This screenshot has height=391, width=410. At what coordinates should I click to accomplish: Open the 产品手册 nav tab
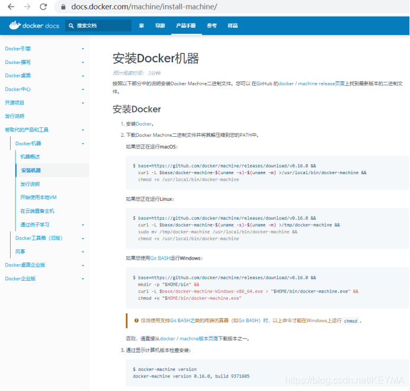coord(186,25)
